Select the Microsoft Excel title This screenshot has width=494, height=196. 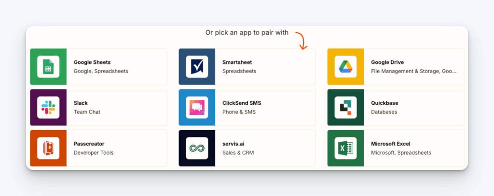click(391, 144)
